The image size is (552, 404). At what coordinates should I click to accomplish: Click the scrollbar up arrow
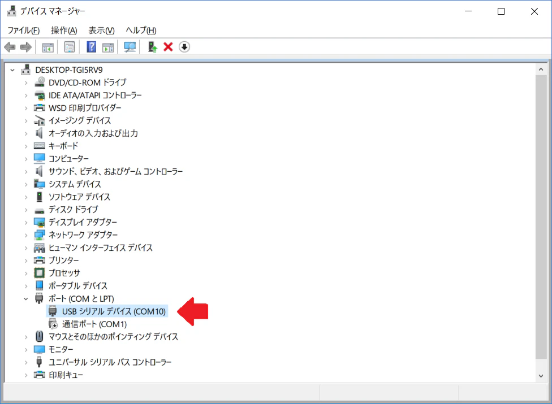[x=541, y=69]
